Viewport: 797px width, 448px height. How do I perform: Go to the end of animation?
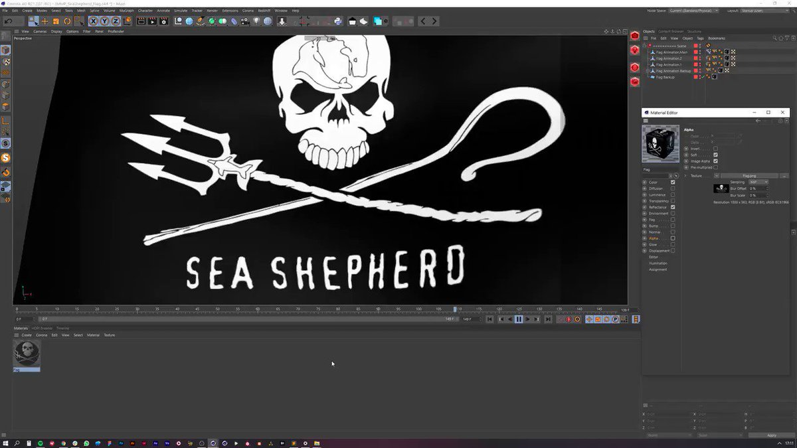click(547, 319)
